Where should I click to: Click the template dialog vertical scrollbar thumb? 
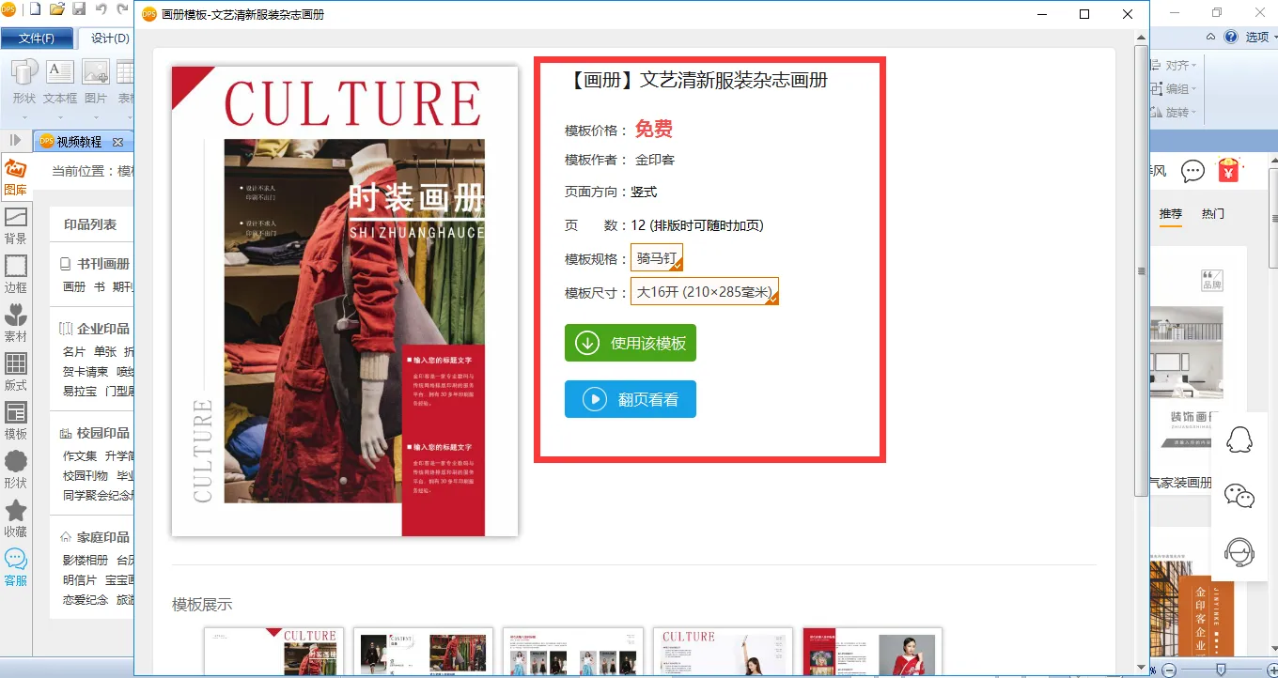pyautogui.click(x=1142, y=270)
